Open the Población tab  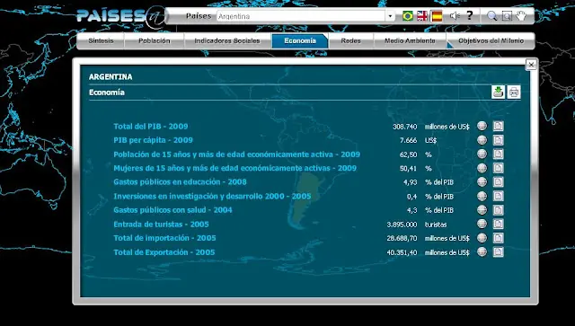155,40
